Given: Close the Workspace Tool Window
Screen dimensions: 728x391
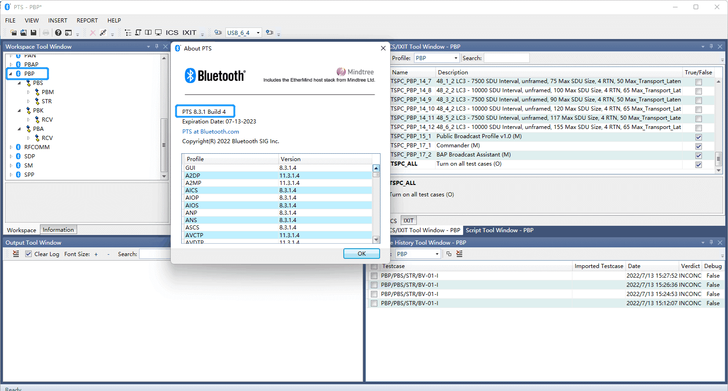Looking at the screenshot, I should (x=165, y=46).
